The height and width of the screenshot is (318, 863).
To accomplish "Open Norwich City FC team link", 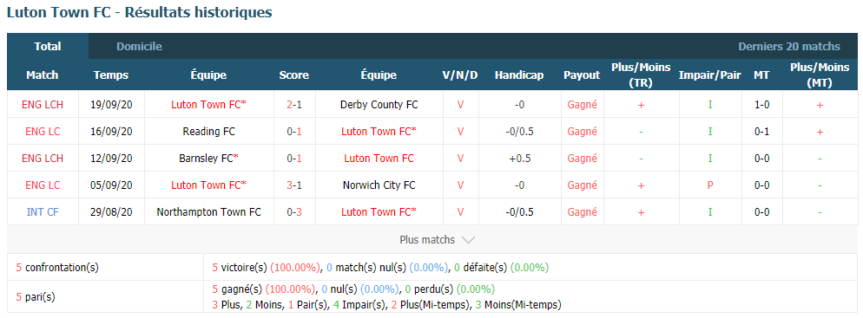I will coord(379,185).
